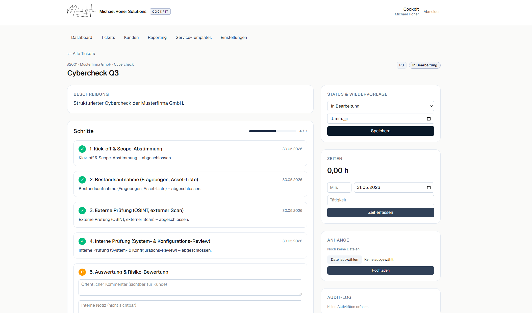This screenshot has height=313, width=532.
Task: Click the COCKPIT badge in header
Action: click(160, 12)
